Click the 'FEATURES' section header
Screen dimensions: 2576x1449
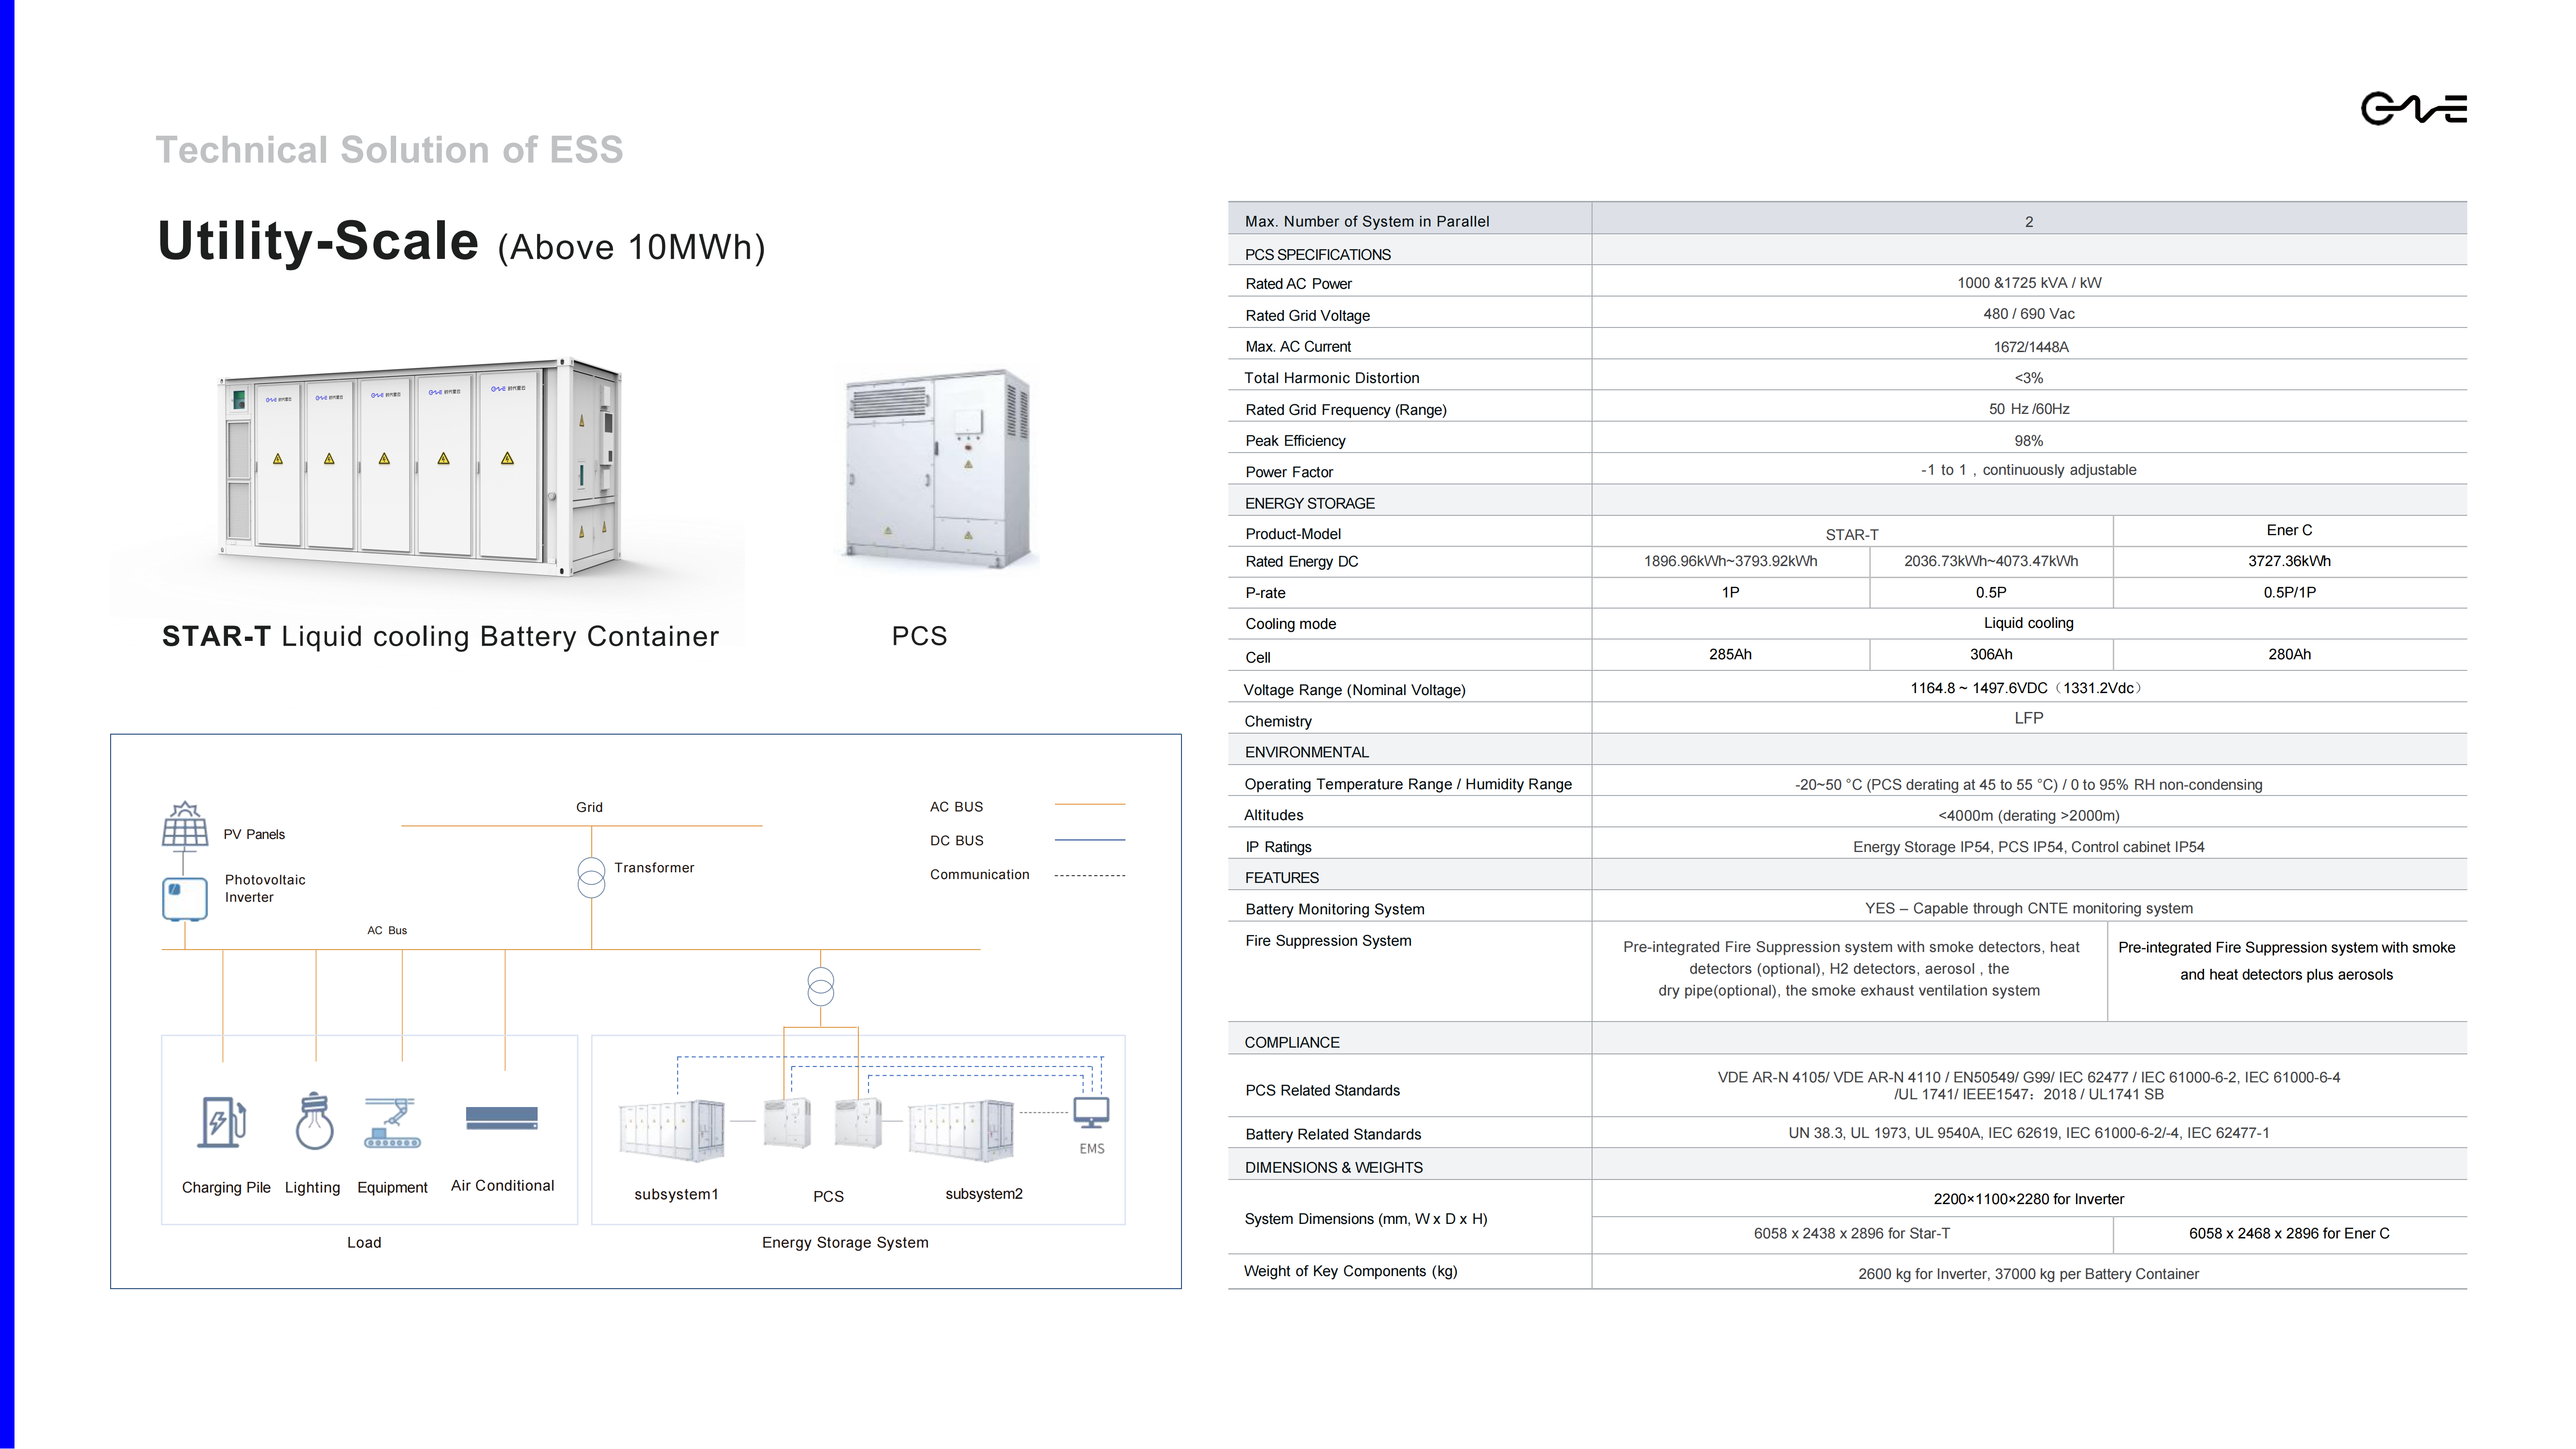pyautogui.click(x=1281, y=878)
